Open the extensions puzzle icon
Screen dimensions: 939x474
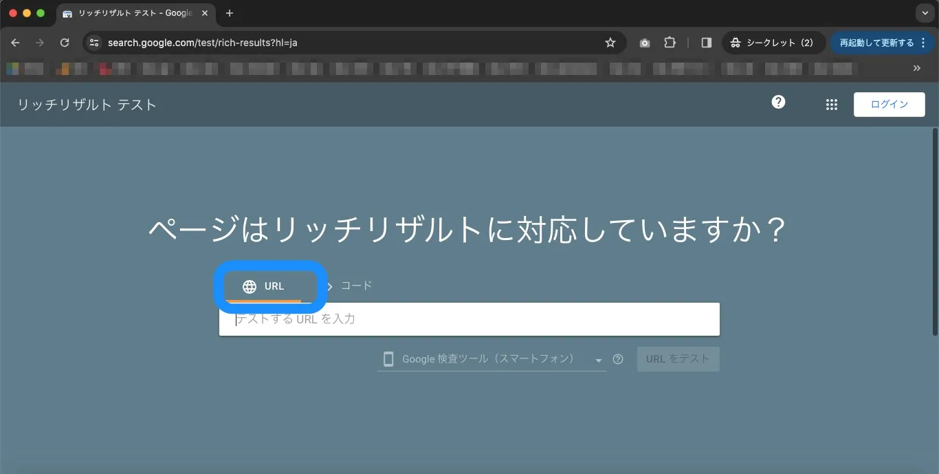click(670, 43)
